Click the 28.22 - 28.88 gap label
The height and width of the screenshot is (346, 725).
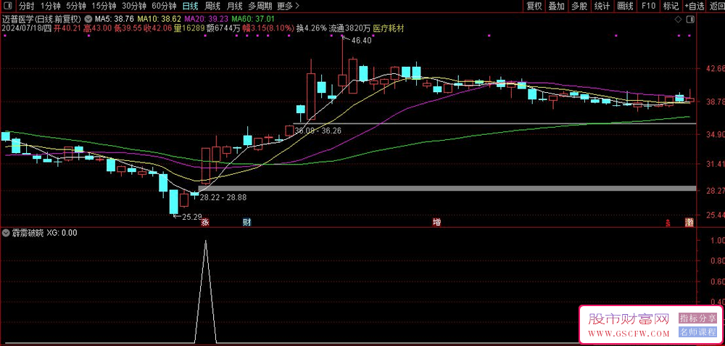pyautogui.click(x=223, y=197)
